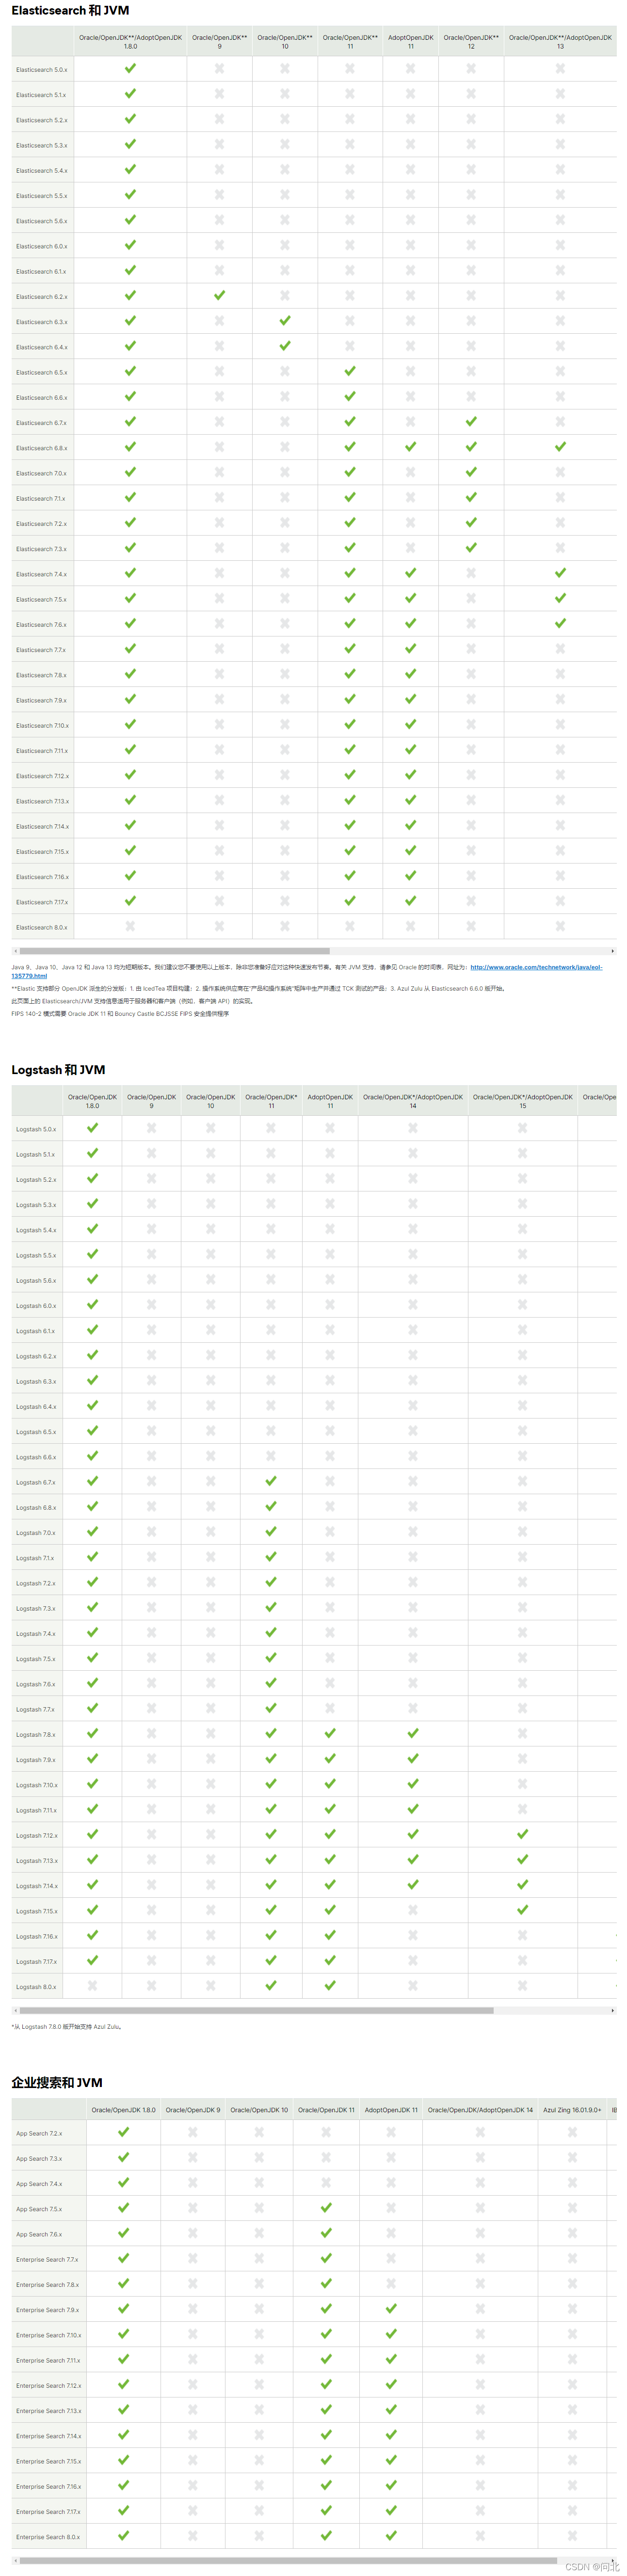Image resolution: width=627 pixels, height=2576 pixels.
Task: Click enterprise table header 'Azul Zing 16.01.9.0+'
Action: tap(572, 2110)
